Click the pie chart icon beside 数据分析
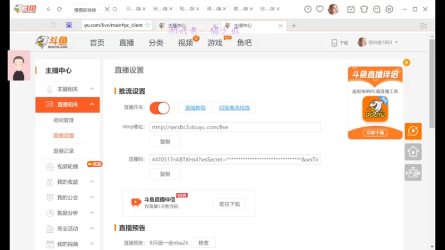 [50, 213]
